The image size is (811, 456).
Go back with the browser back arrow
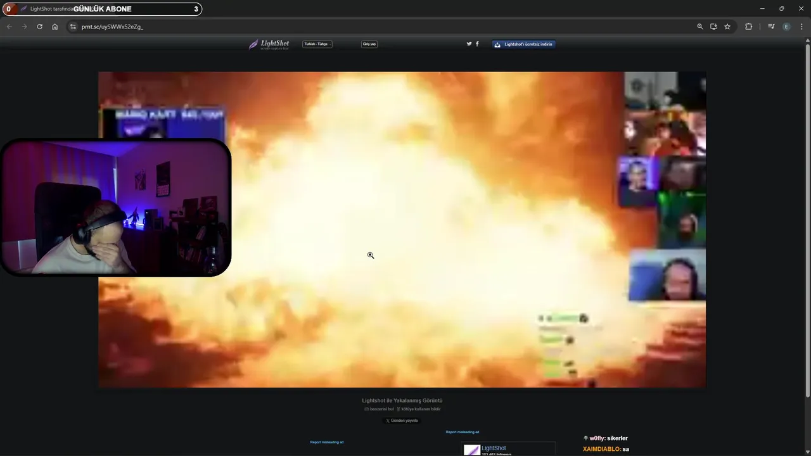click(x=9, y=27)
